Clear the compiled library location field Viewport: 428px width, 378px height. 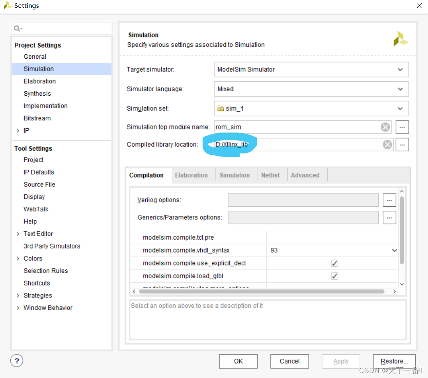click(x=387, y=144)
